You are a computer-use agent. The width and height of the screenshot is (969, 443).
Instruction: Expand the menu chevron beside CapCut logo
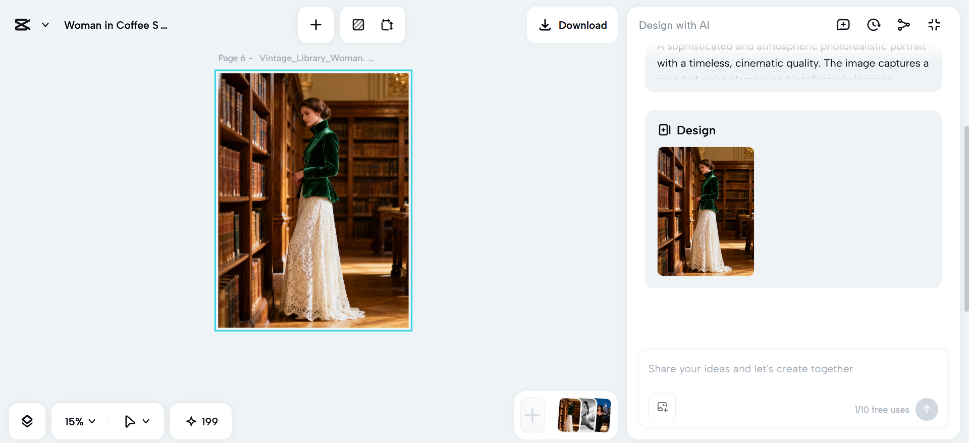pyautogui.click(x=45, y=25)
